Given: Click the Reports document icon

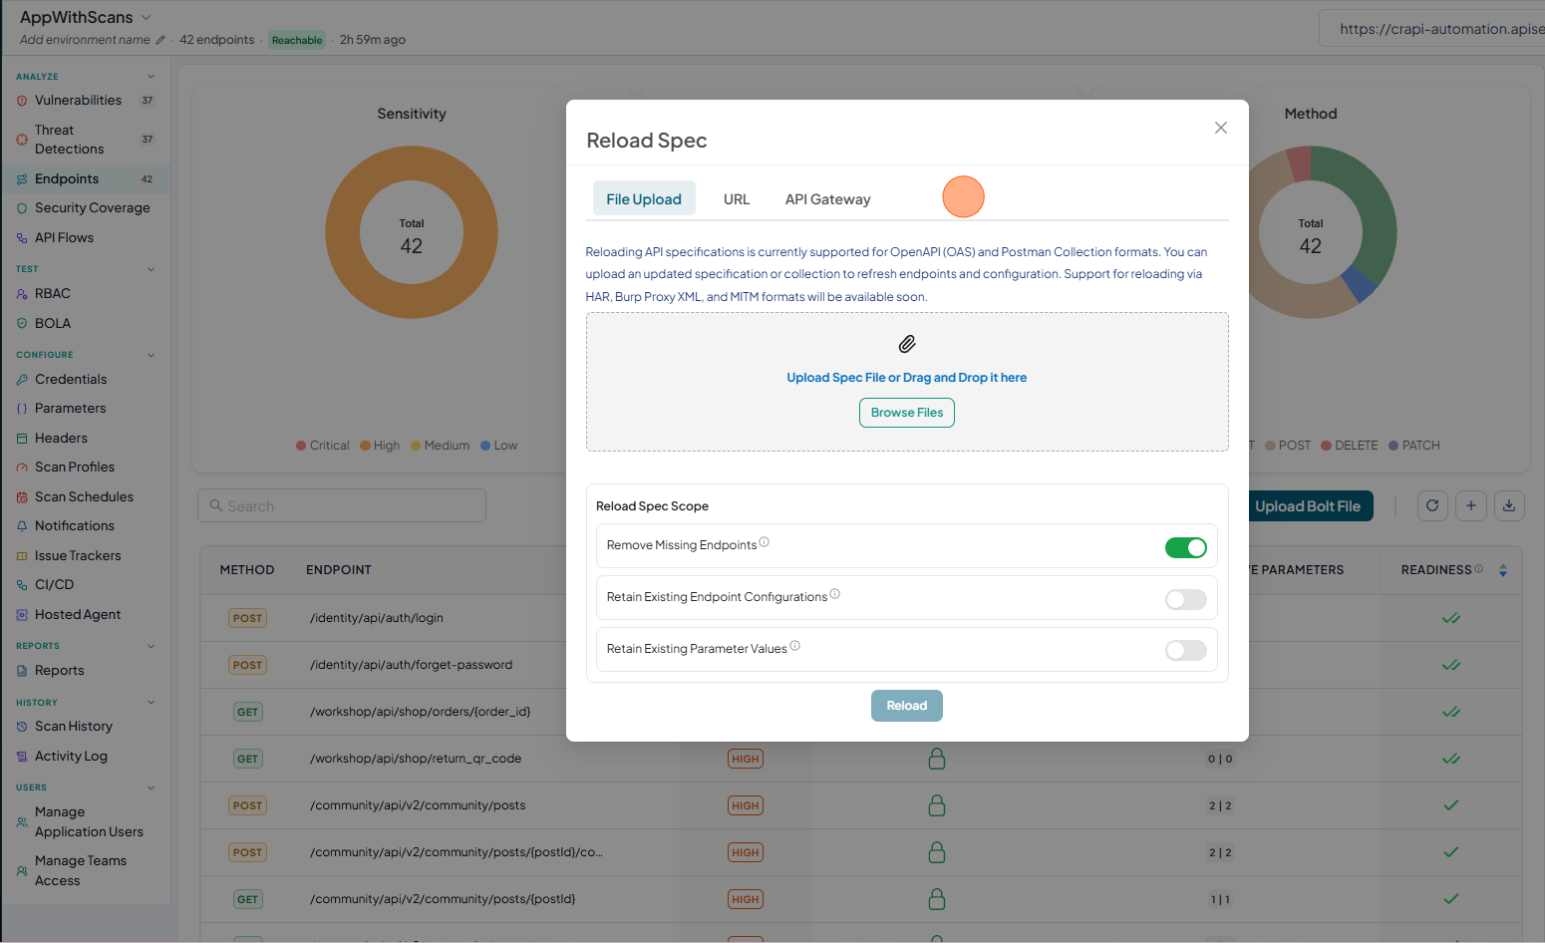Looking at the screenshot, I should click(x=22, y=671).
